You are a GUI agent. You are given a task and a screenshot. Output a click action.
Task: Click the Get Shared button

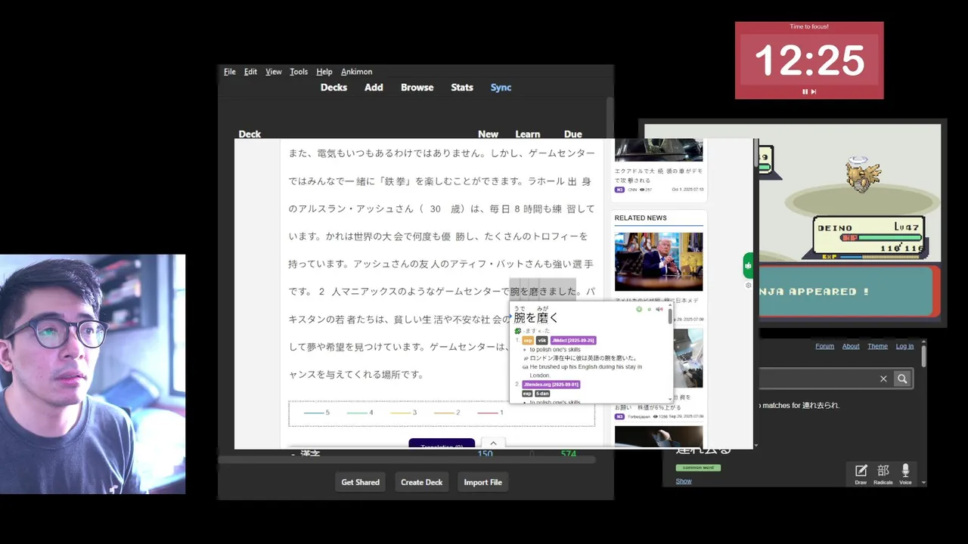pyautogui.click(x=360, y=482)
